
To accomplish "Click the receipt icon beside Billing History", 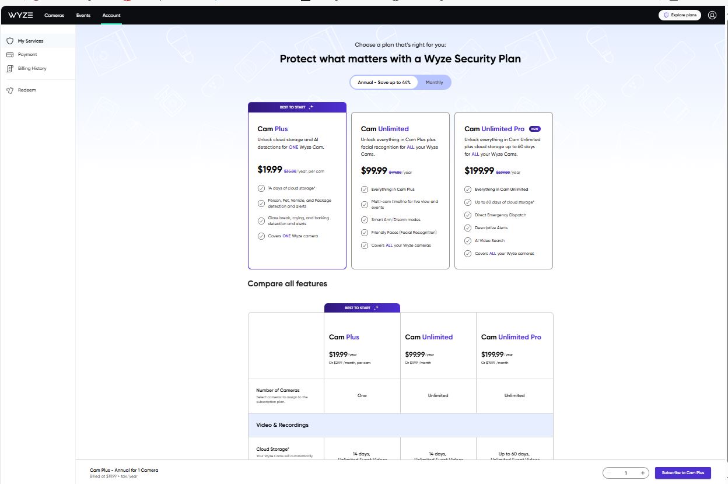I will pyautogui.click(x=10, y=69).
